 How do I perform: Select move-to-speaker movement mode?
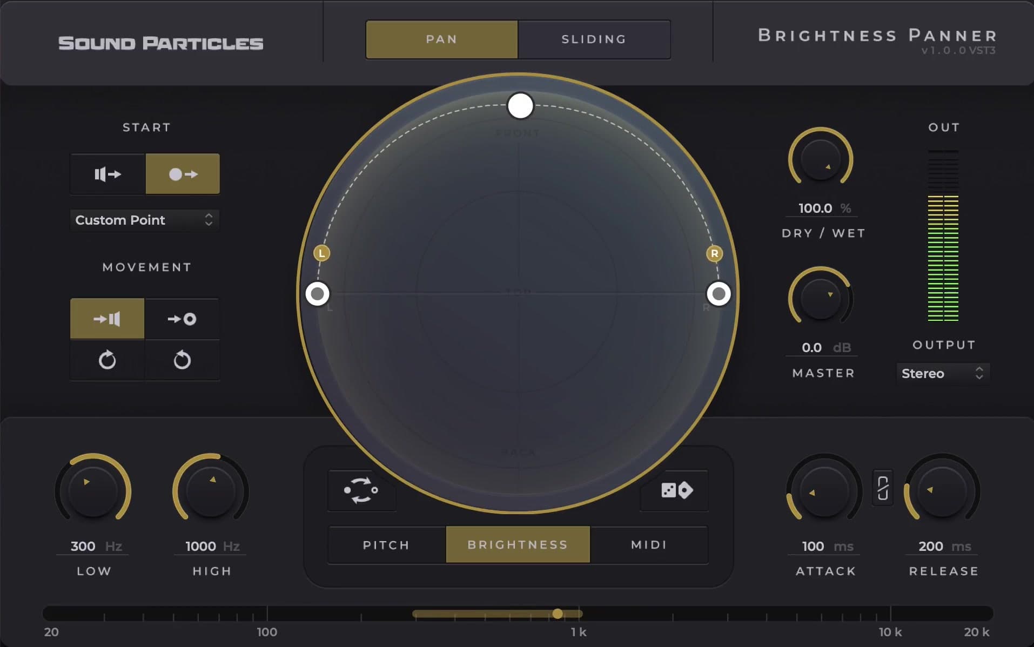pos(107,319)
